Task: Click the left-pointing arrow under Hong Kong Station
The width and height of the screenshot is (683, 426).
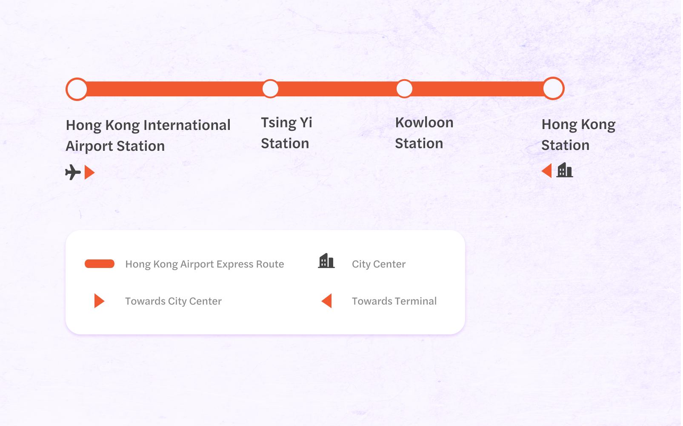Action: pos(547,171)
